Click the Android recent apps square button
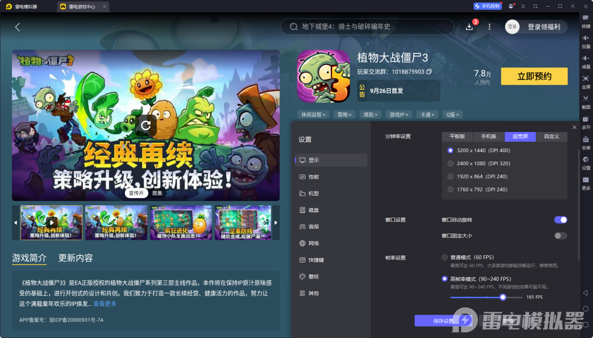This screenshot has height=338, width=593. [x=586, y=325]
